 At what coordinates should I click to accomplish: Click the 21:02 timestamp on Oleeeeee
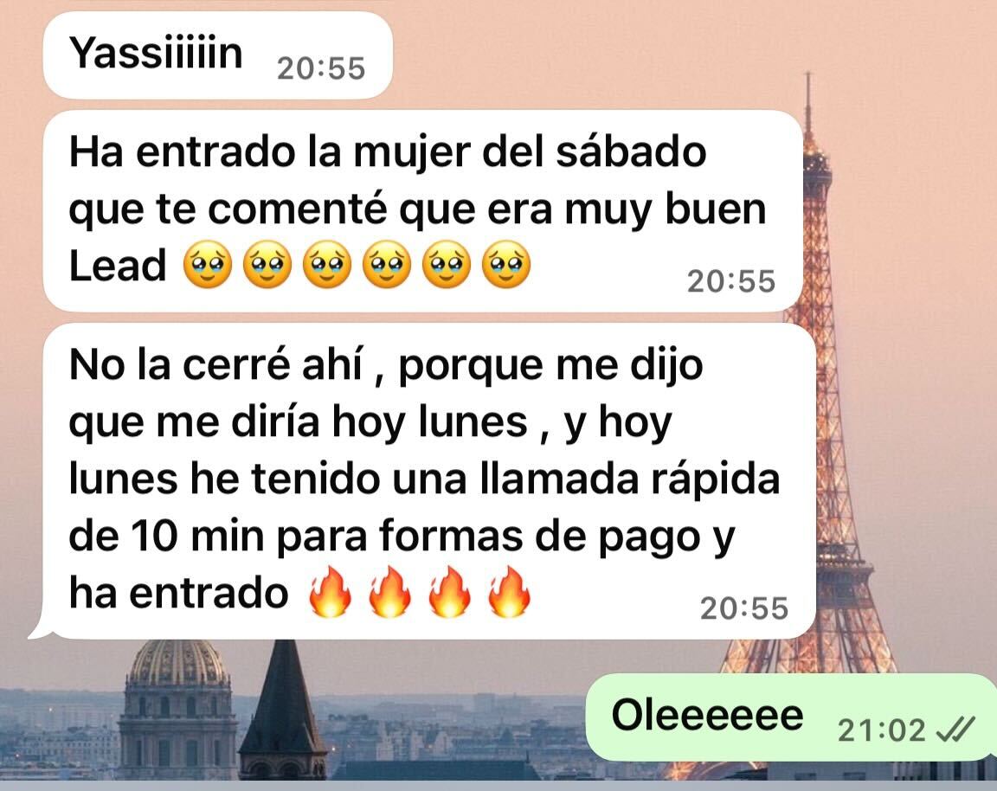click(x=881, y=730)
